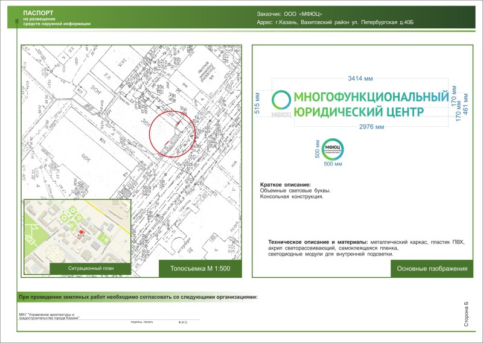Select the ПАСПОРТ heading
The image size is (483, 343).
tap(38, 13)
